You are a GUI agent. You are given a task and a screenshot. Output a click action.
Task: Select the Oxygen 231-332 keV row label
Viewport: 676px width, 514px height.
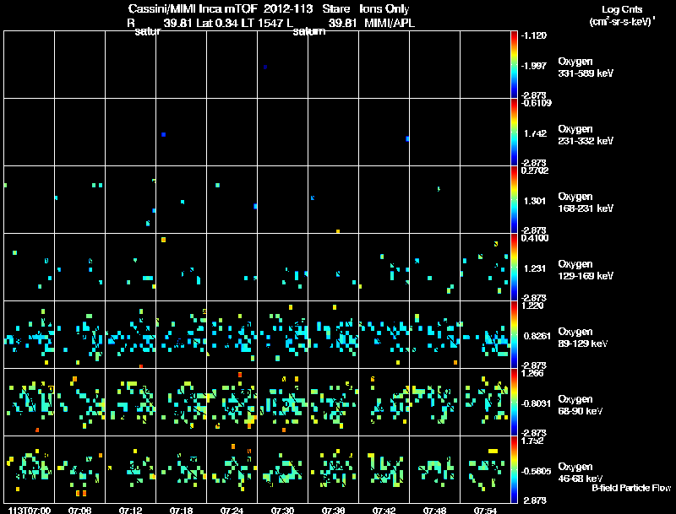(586, 135)
